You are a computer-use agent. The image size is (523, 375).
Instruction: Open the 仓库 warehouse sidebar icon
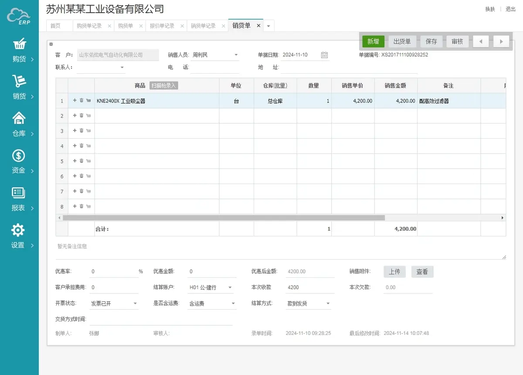19,118
